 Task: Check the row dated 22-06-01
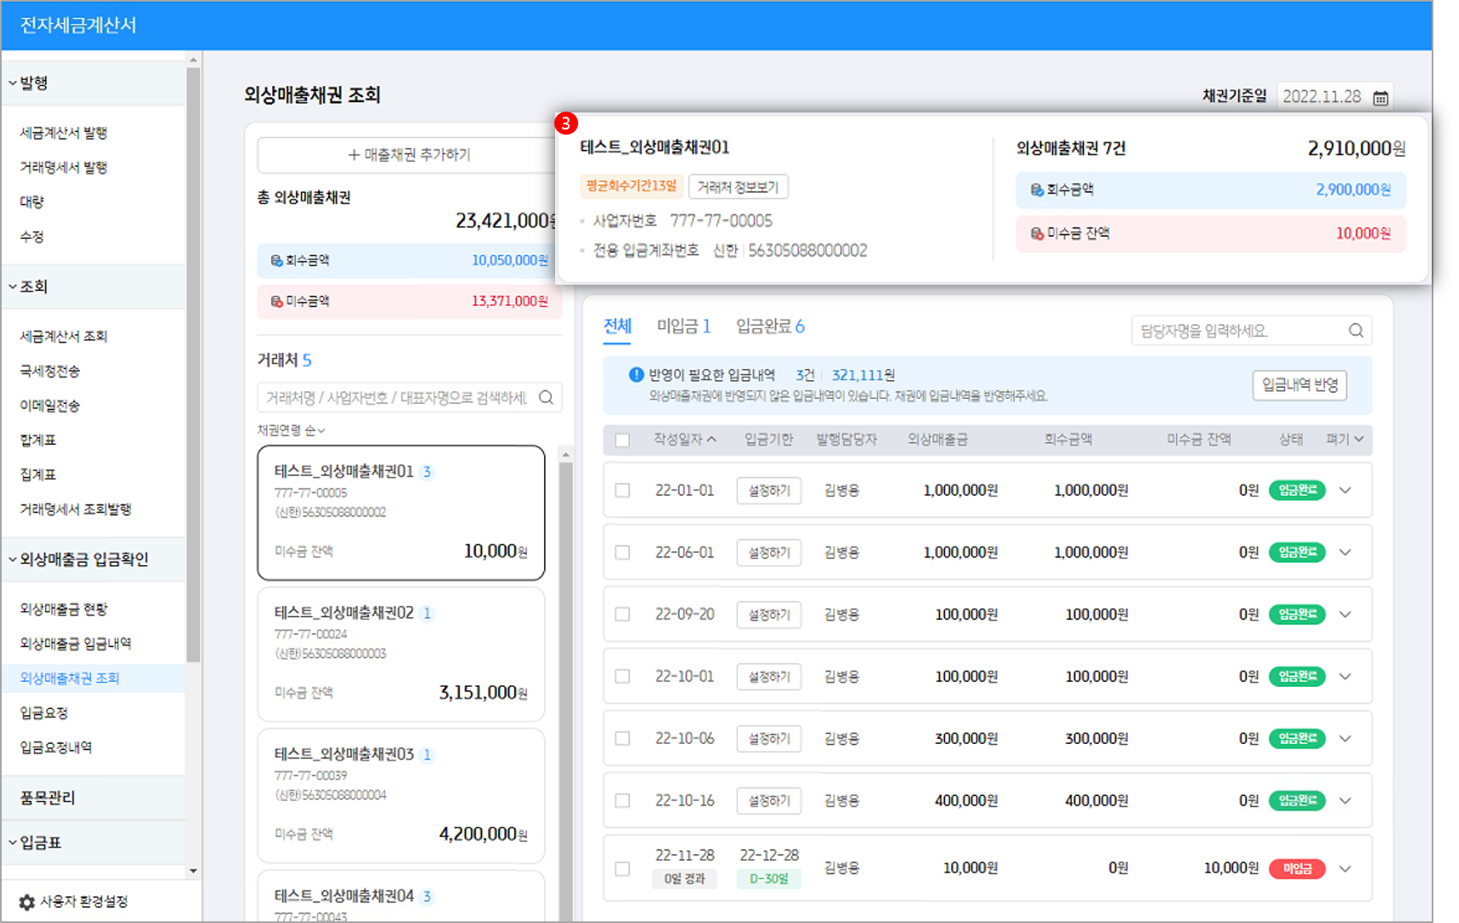[x=622, y=552]
